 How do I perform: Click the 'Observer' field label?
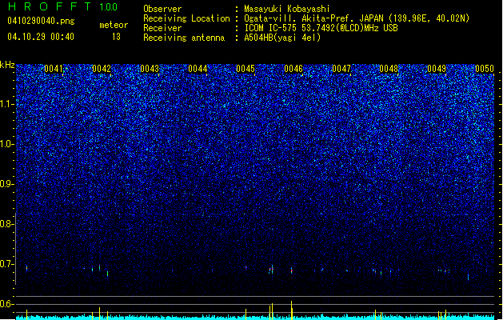[x=162, y=9]
